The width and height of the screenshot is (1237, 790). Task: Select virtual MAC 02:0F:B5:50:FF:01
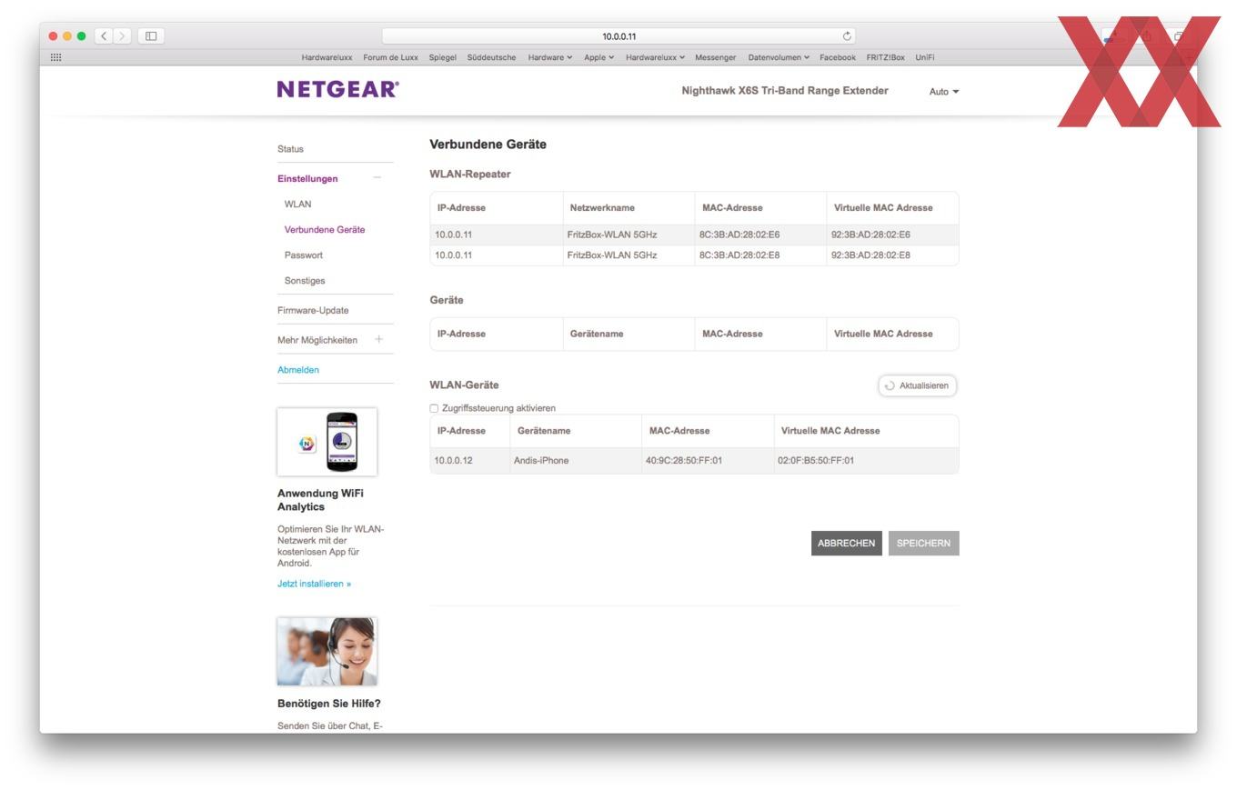(816, 460)
